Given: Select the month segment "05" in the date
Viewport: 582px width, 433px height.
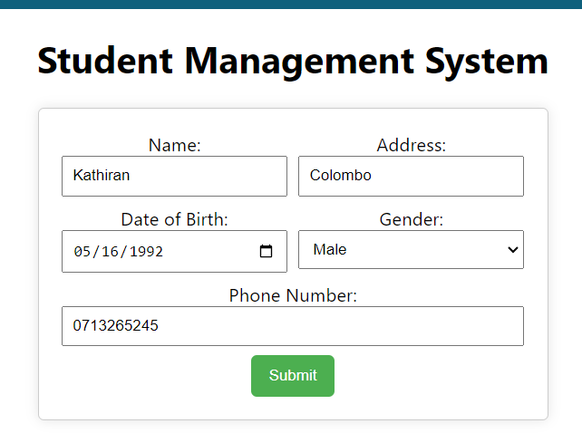Looking at the screenshot, I should coord(83,252).
